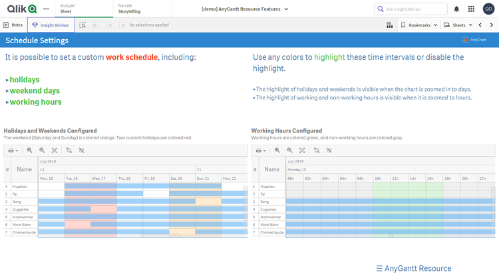Open the notifications bell

click(456, 9)
